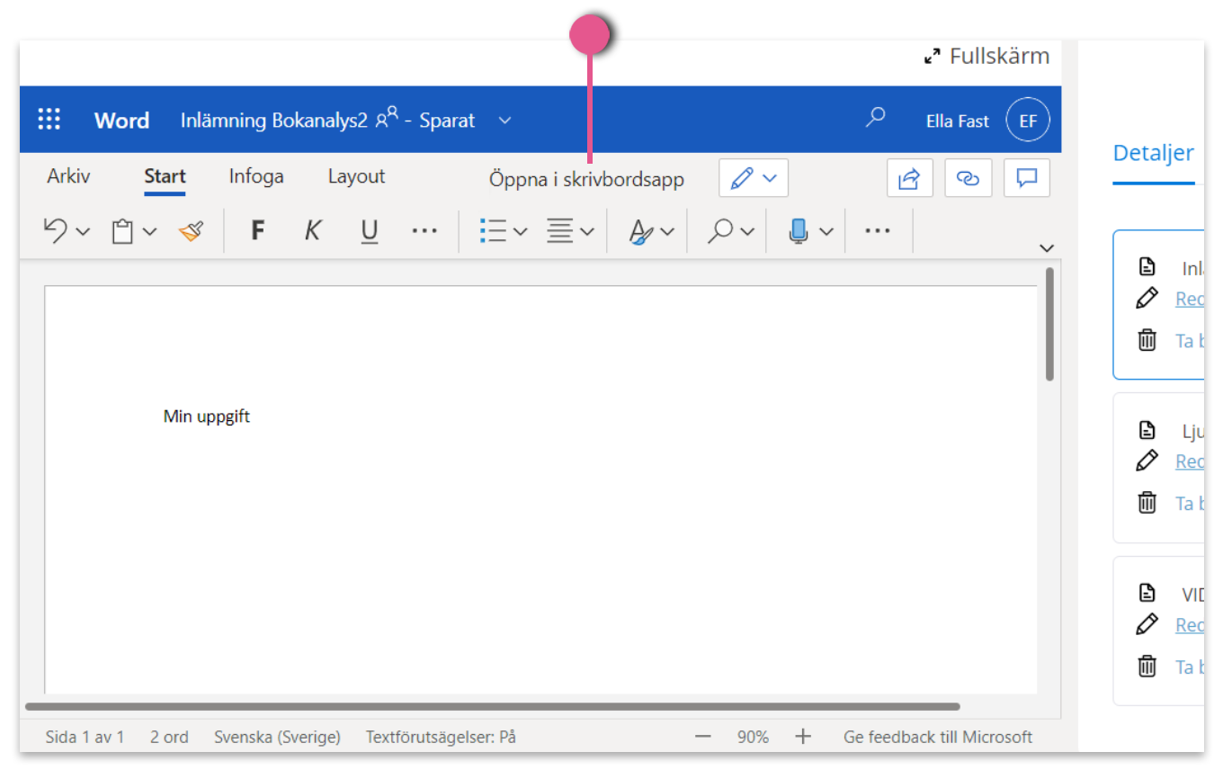
Task: Open the editing mode pencil dropdown
Action: [x=754, y=178]
